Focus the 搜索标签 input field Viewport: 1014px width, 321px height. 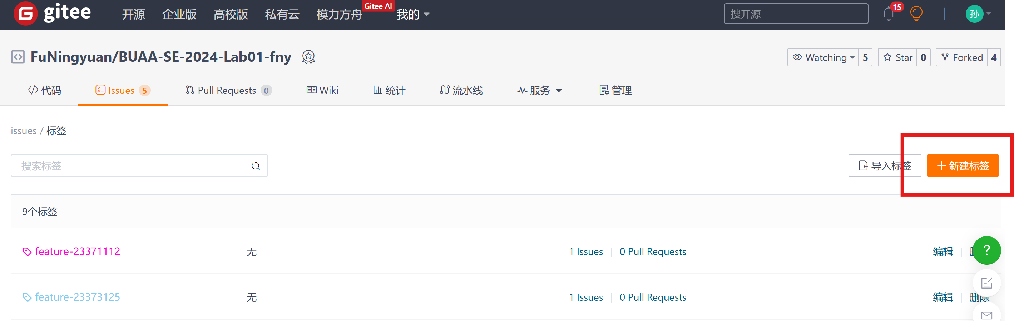pos(130,166)
